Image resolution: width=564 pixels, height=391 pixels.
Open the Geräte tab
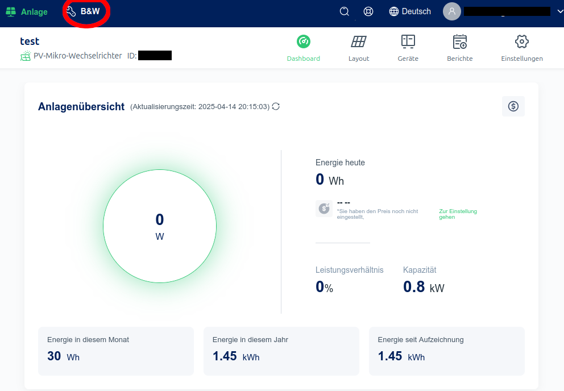click(408, 48)
